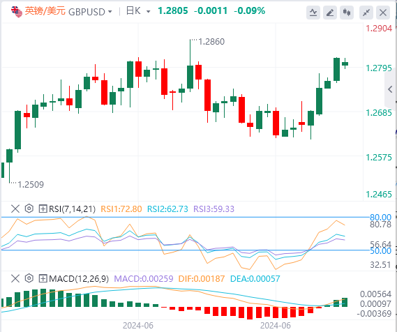The height and width of the screenshot is (332, 397).
Task: Click the RSI2:62.73 value
Action: click(167, 209)
